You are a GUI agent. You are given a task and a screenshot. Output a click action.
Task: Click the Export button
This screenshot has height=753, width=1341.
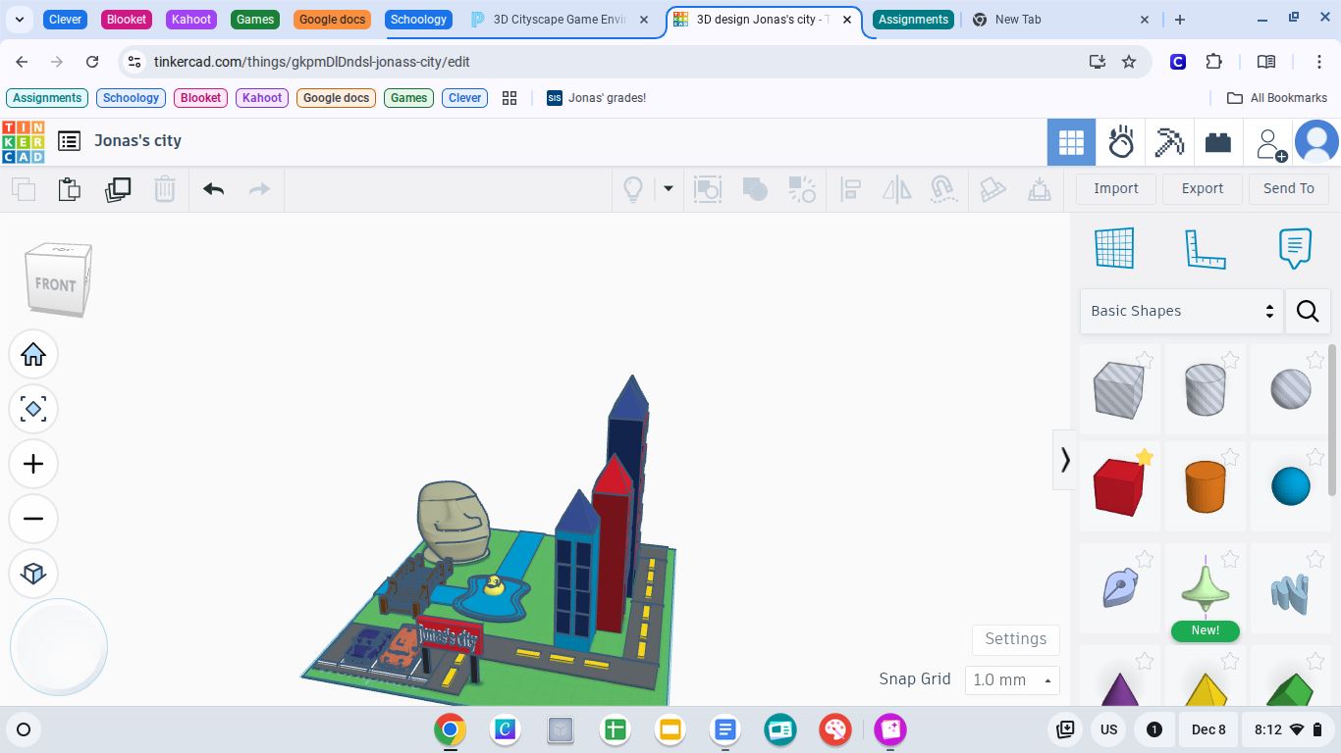pyautogui.click(x=1202, y=188)
